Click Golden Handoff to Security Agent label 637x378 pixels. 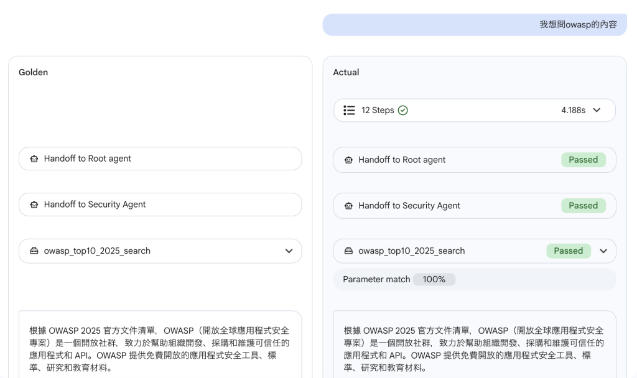[x=95, y=205]
